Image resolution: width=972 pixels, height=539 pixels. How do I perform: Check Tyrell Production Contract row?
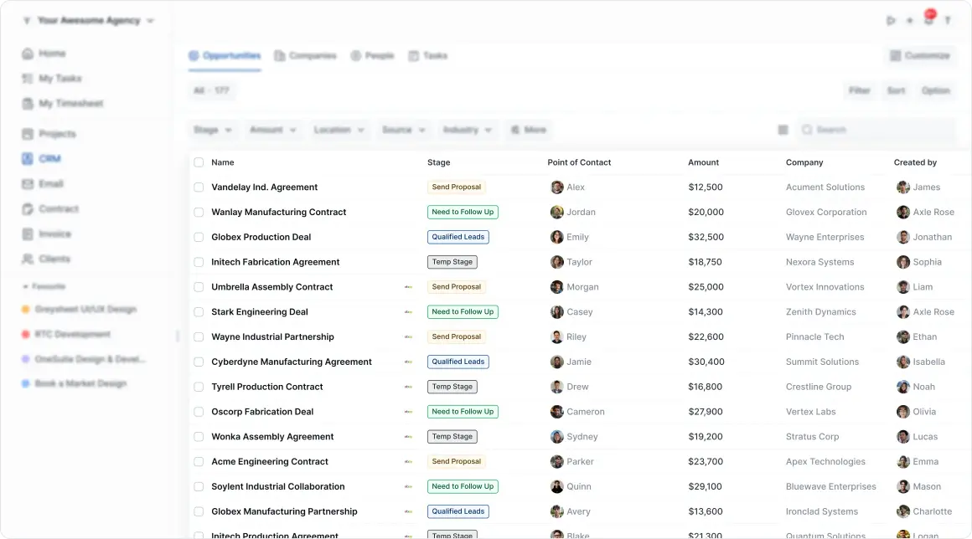coord(199,387)
